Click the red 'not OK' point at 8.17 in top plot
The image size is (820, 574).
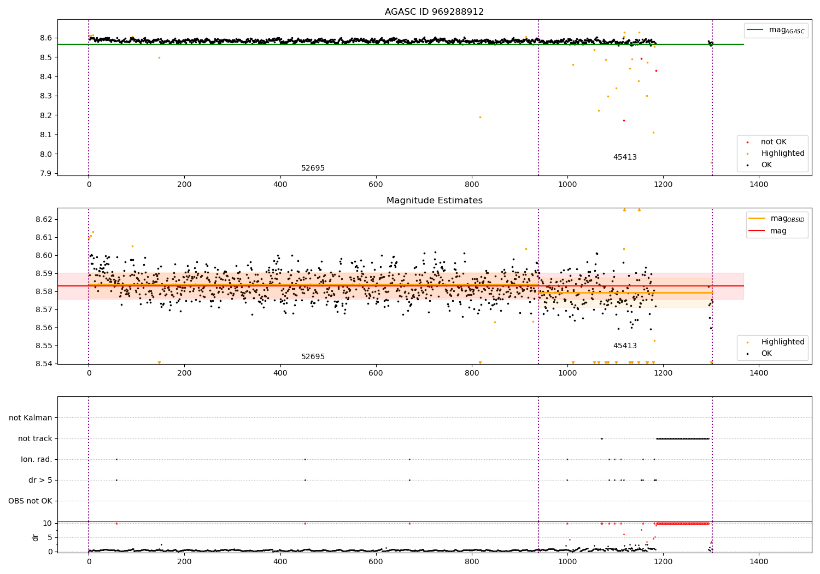[624, 121]
